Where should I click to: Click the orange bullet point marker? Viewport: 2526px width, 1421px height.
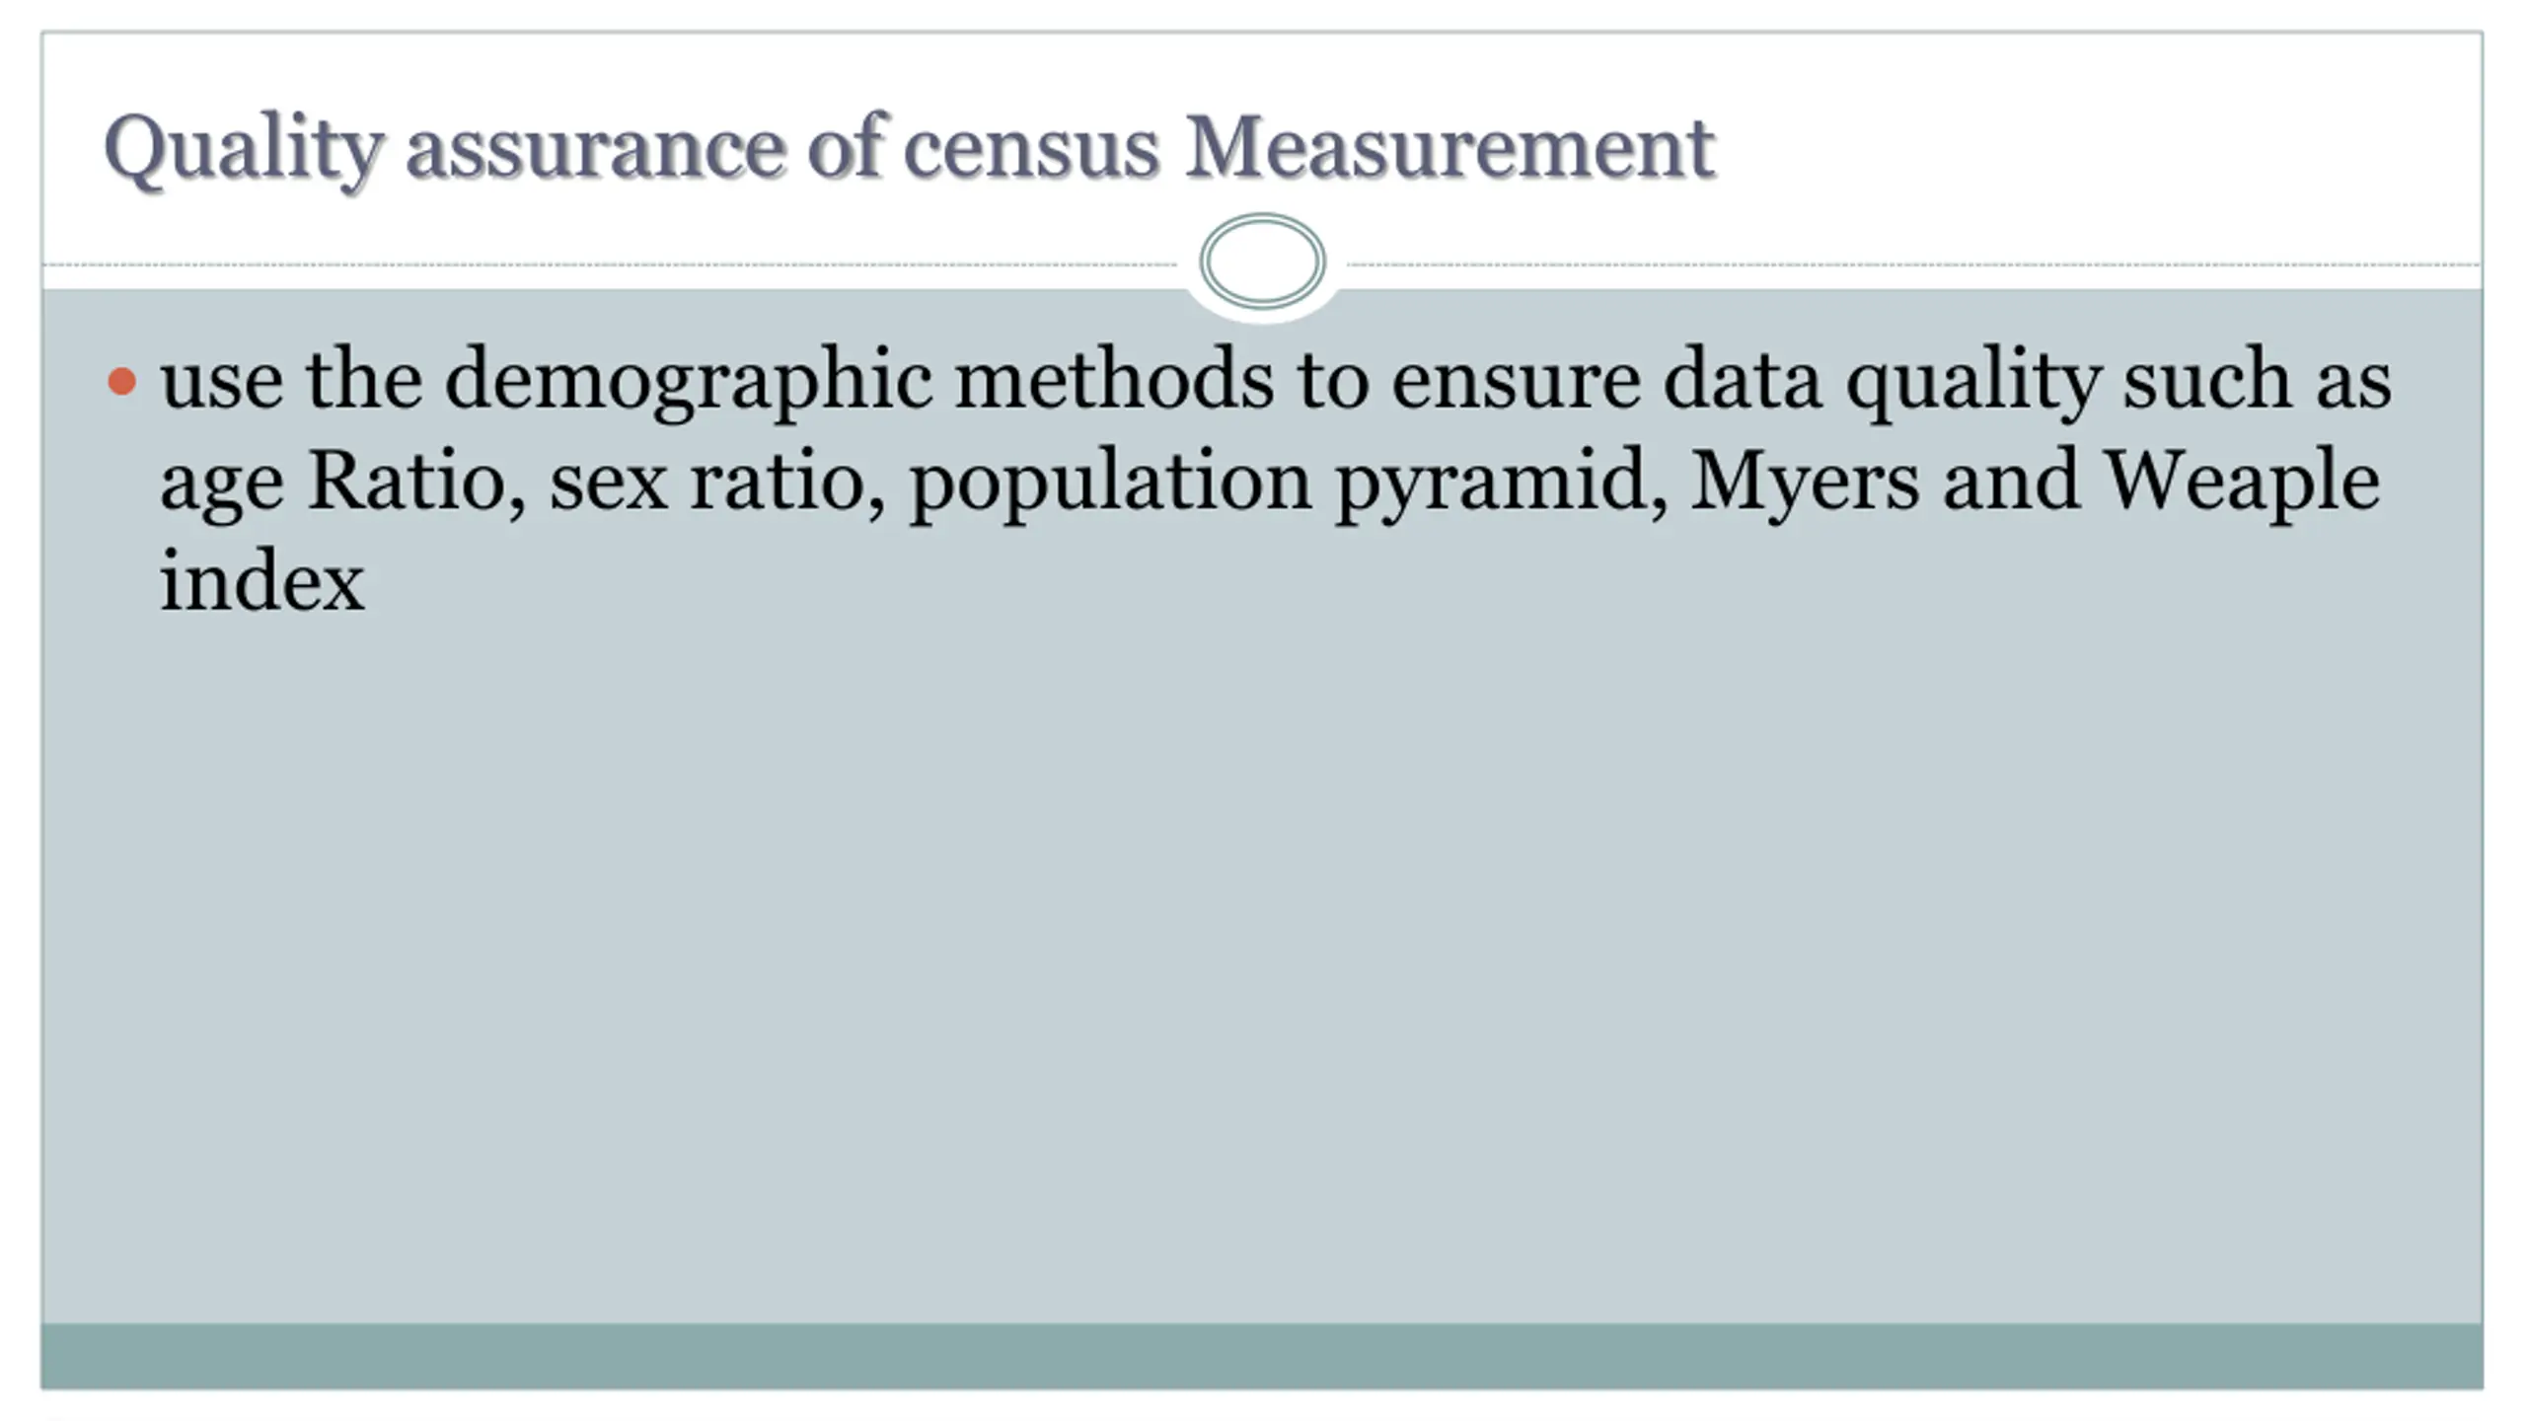pos(121,381)
